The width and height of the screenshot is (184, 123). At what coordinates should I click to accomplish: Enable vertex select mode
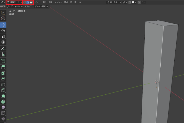[25, 2]
